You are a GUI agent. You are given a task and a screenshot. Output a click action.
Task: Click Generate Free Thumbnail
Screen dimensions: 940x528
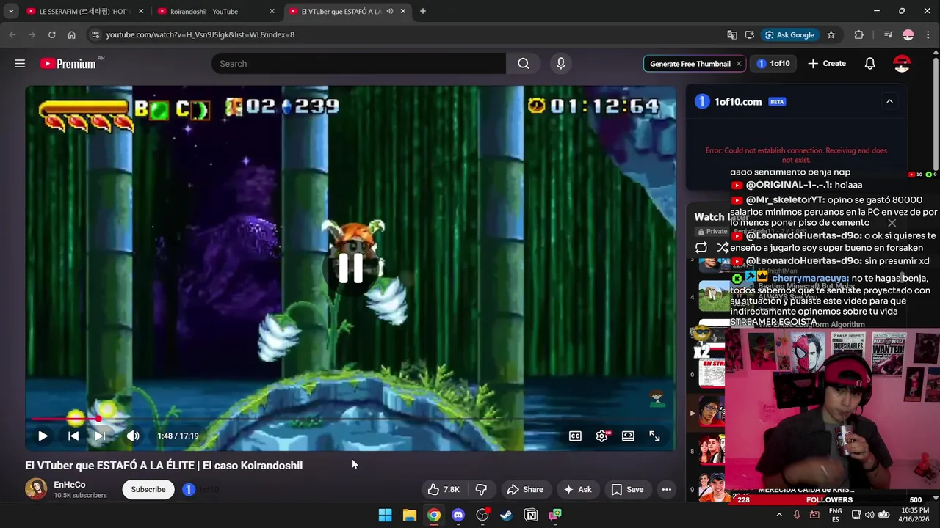click(690, 64)
